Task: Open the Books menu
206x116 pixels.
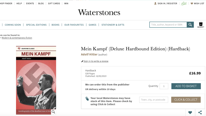Action: click(x=56, y=25)
